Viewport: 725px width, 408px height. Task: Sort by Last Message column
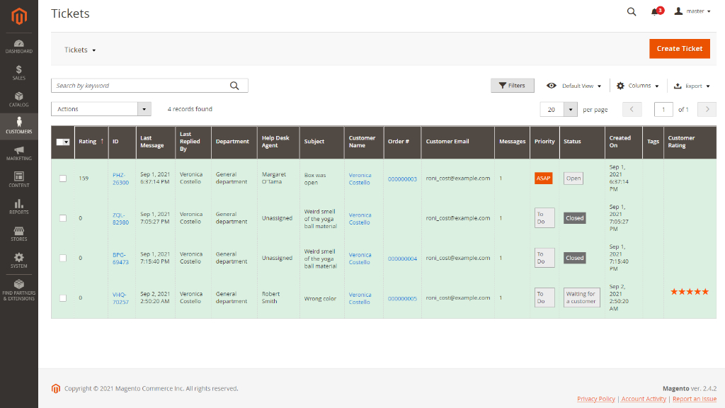pyautogui.click(x=155, y=142)
